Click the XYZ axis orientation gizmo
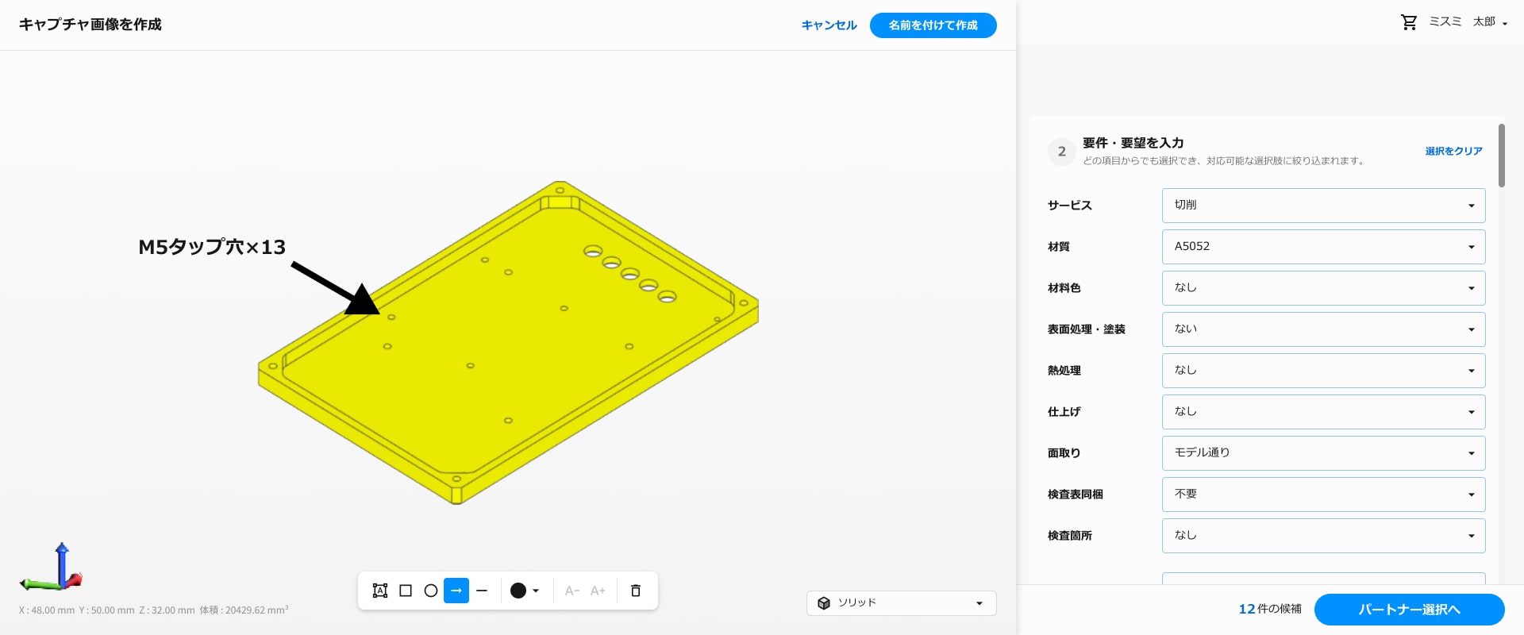 coord(52,568)
